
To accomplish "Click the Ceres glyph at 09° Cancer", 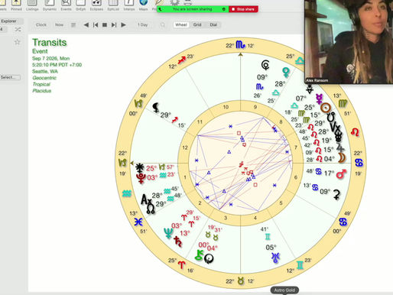I will pos(336,195).
